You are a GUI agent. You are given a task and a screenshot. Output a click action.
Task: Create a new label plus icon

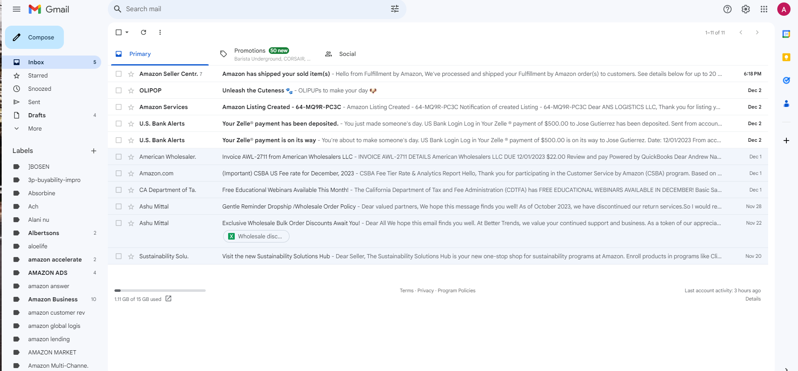click(x=94, y=151)
